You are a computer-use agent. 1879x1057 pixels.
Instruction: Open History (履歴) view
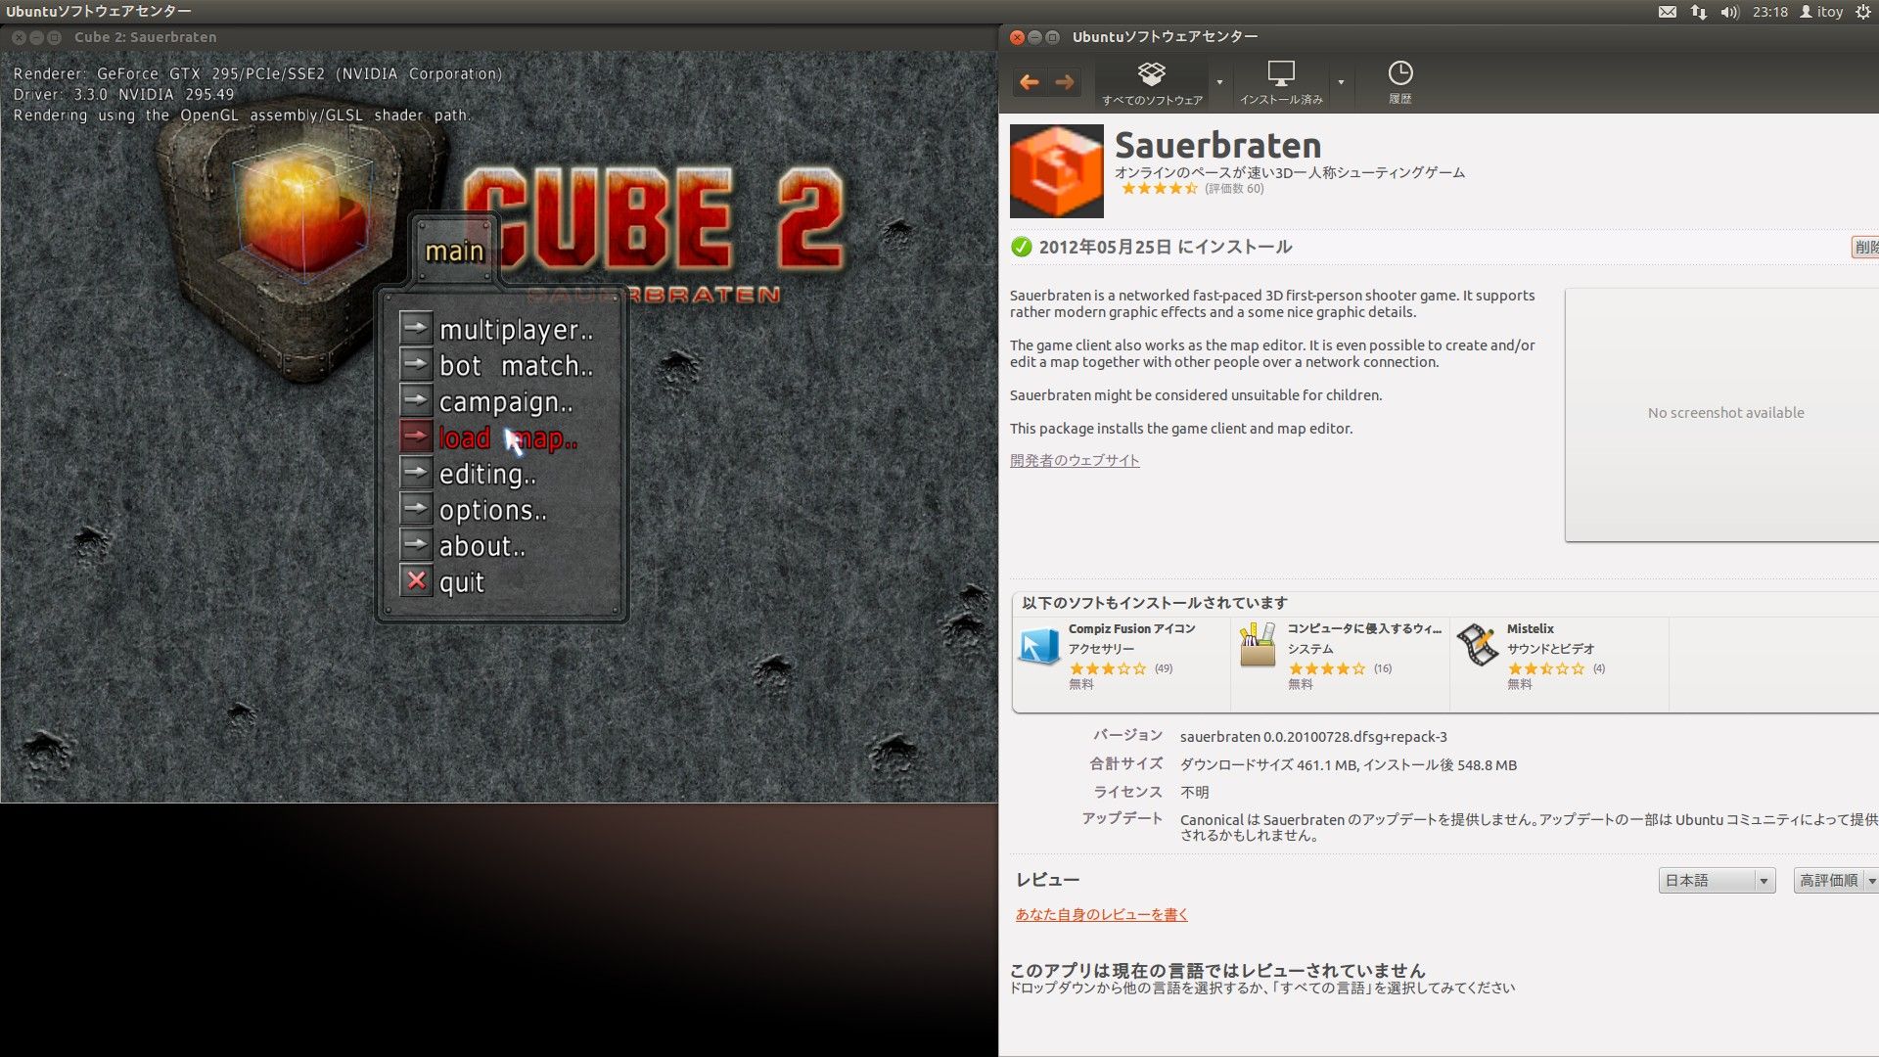tap(1400, 83)
